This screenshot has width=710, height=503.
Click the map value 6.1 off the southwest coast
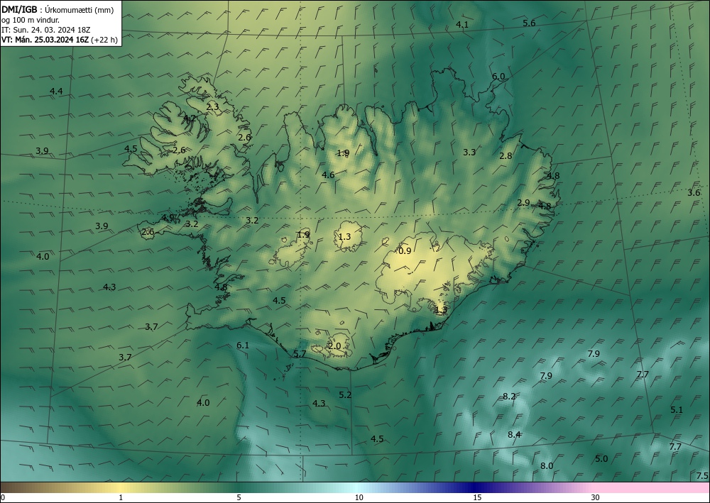(243, 345)
